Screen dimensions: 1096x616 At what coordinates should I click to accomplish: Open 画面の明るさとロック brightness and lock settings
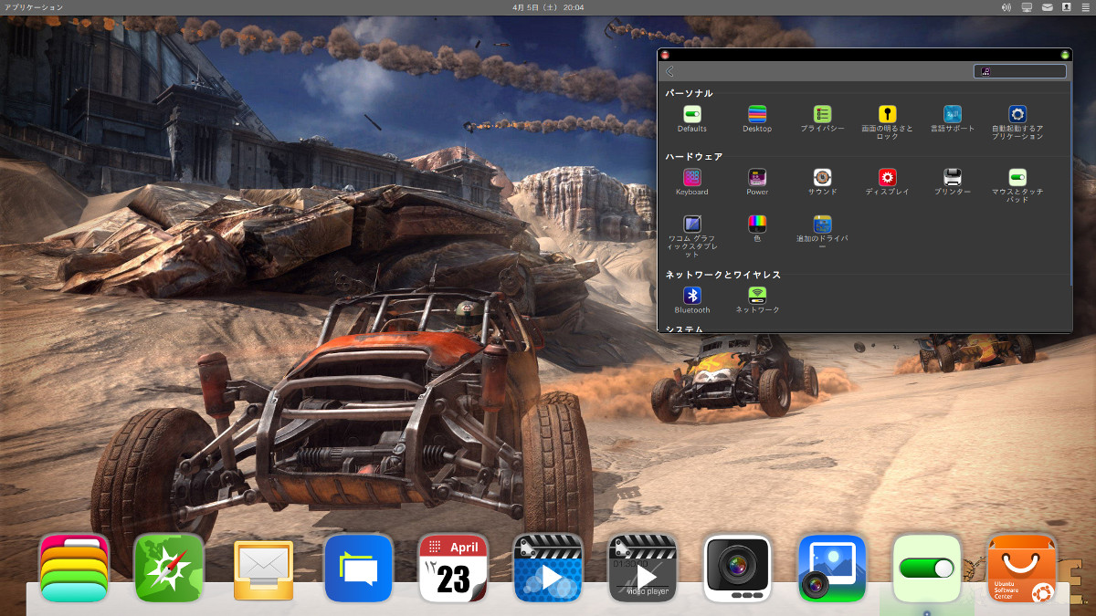pos(887,122)
